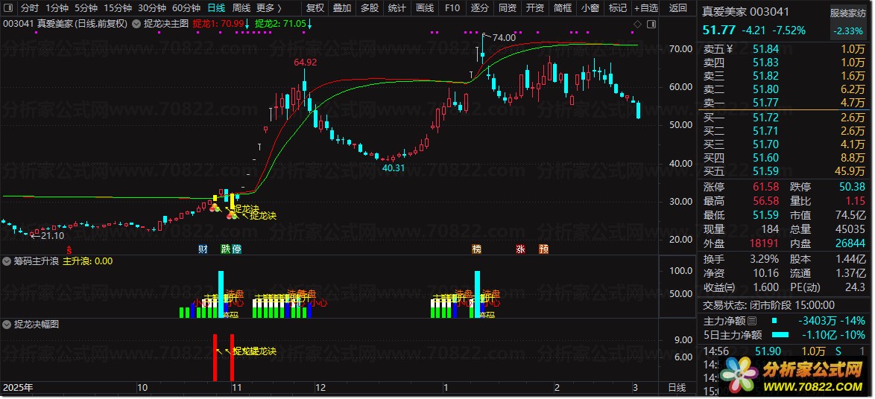This screenshot has height=399, width=875.
Task: Click the 跌 event marker on chart
Action: pyautogui.click(x=225, y=249)
